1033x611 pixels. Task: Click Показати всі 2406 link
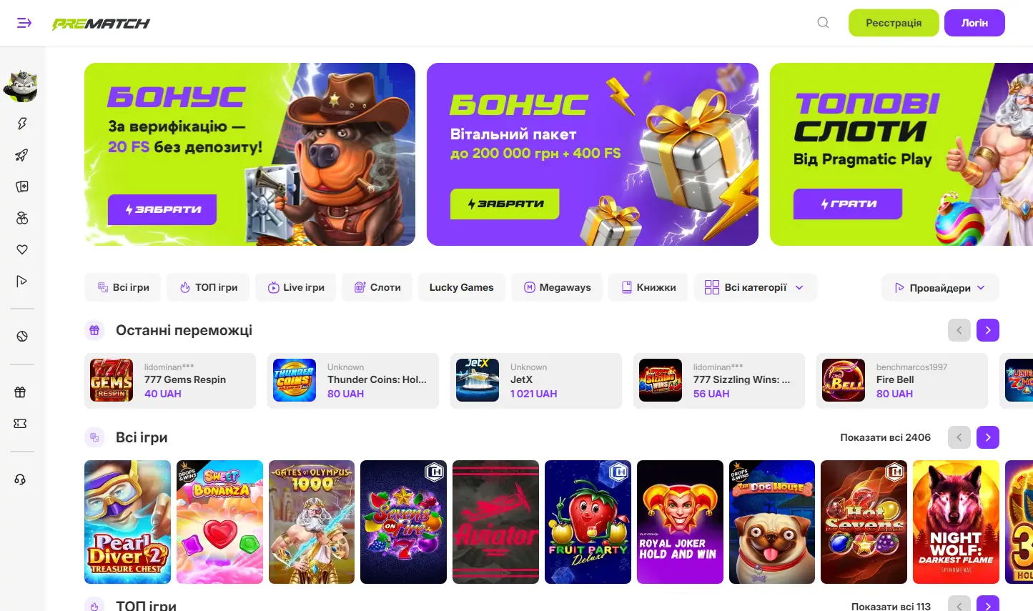[885, 437]
